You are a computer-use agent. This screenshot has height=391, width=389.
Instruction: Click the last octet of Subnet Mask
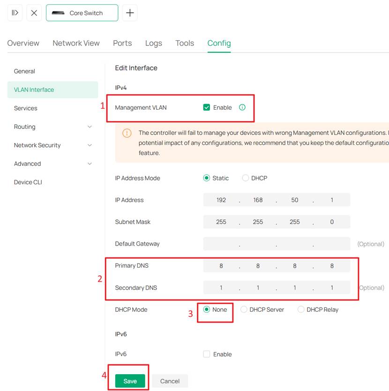pyautogui.click(x=332, y=222)
